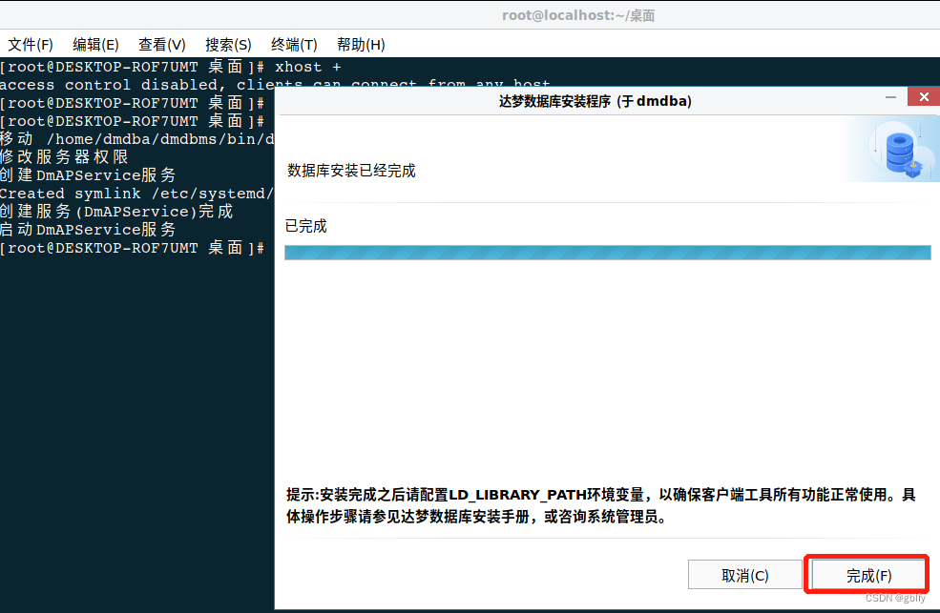
Task: Click the 数据库安装已经完成 heading text
Action: tap(351, 171)
